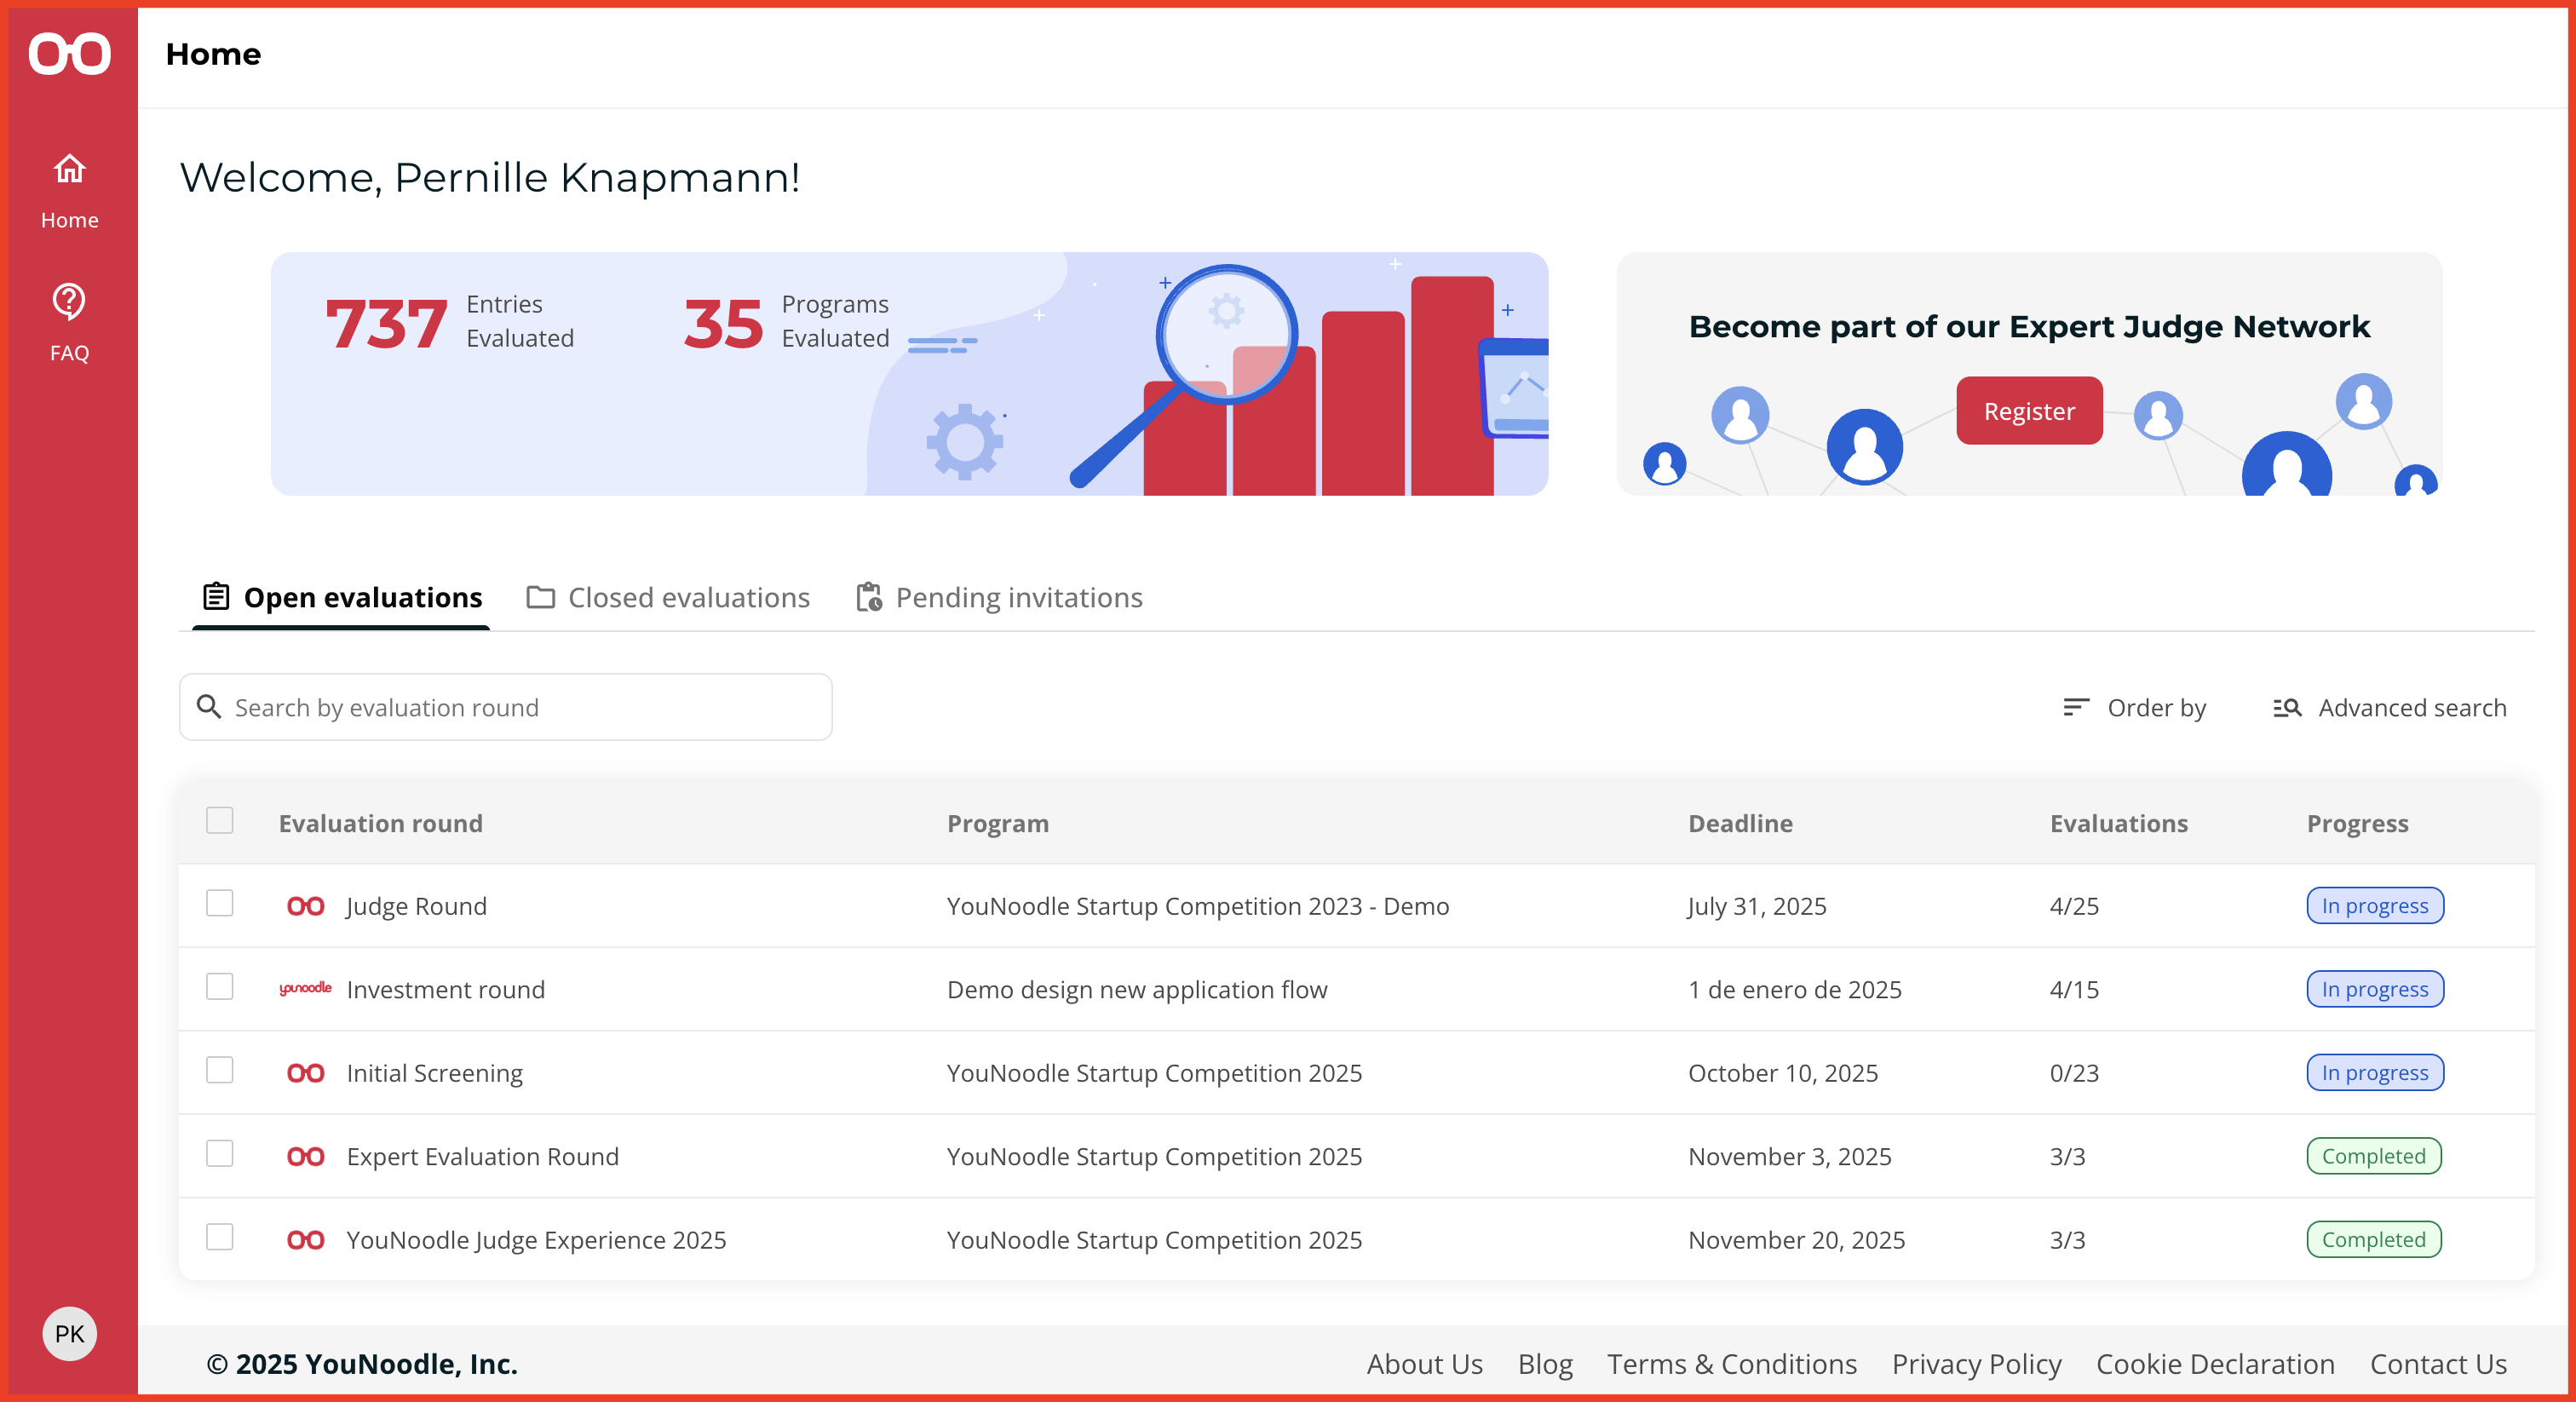
Task: Open the Privacy Policy footer link
Action: 1976,1364
